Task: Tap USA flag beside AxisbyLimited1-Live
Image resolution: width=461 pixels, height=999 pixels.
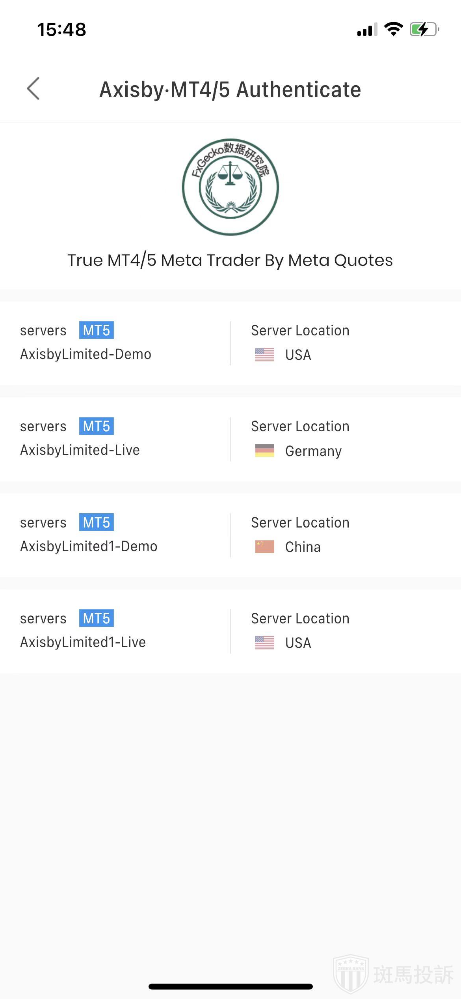Action: [264, 643]
